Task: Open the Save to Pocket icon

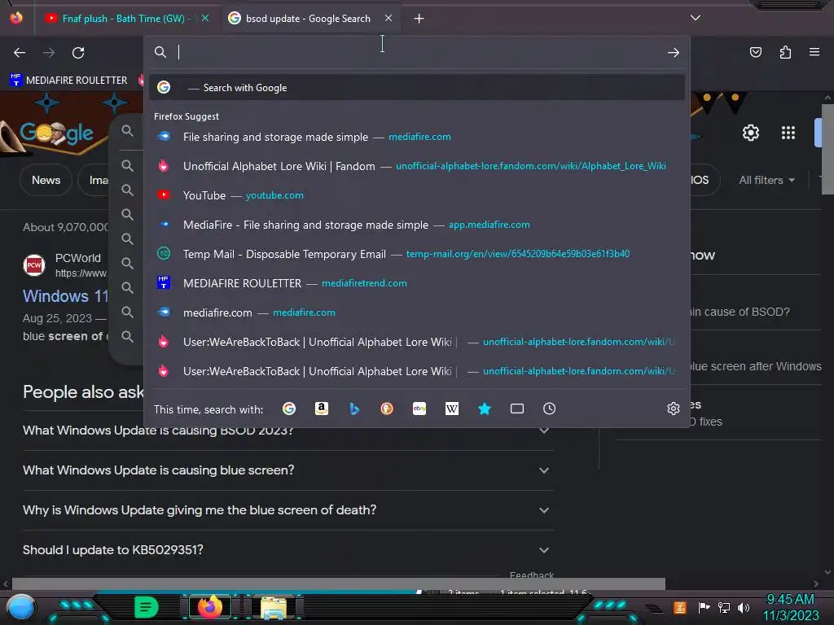Action: pyautogui.click(x=755, y=52)
